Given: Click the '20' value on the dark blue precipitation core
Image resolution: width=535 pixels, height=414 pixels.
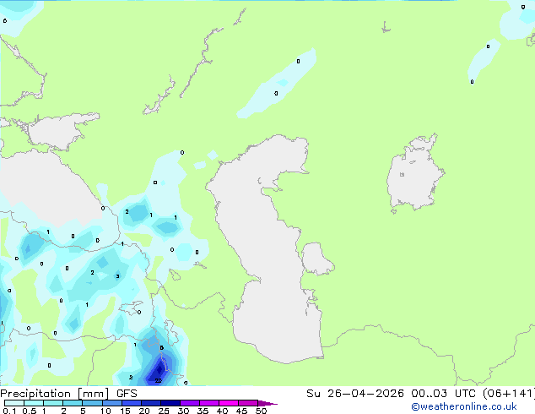Looking at the screenshot, I should pyautogui.click(x=158, y=380).
